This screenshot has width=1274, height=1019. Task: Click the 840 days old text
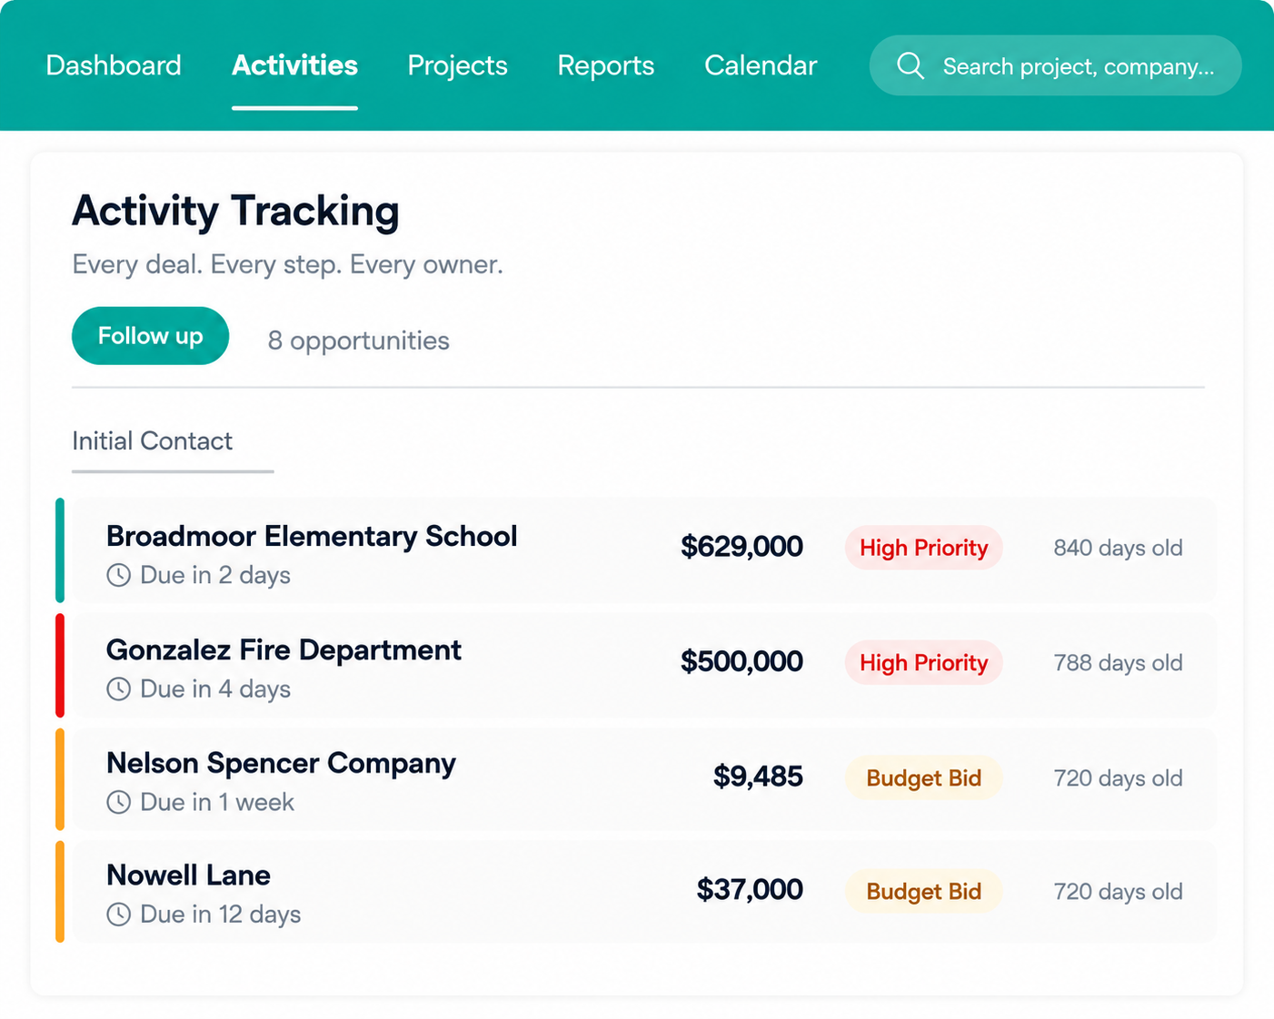tap(1118, 548)
